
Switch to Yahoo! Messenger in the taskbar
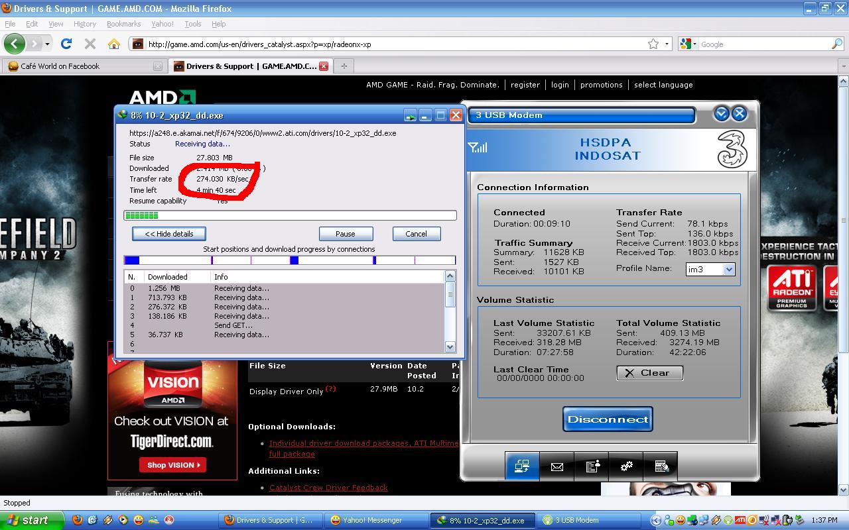pos(377,520)
